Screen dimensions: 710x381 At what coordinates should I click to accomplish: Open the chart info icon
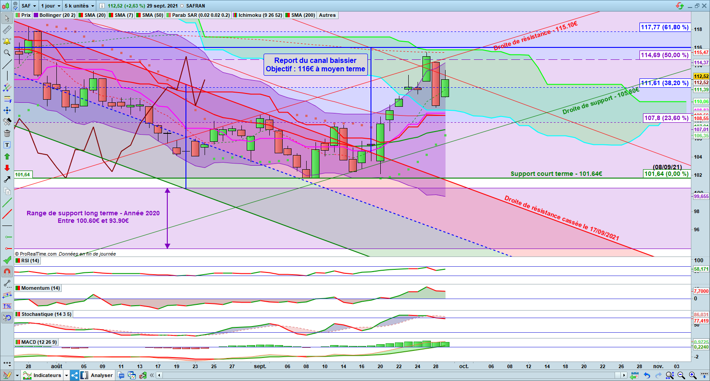(102, 6)
